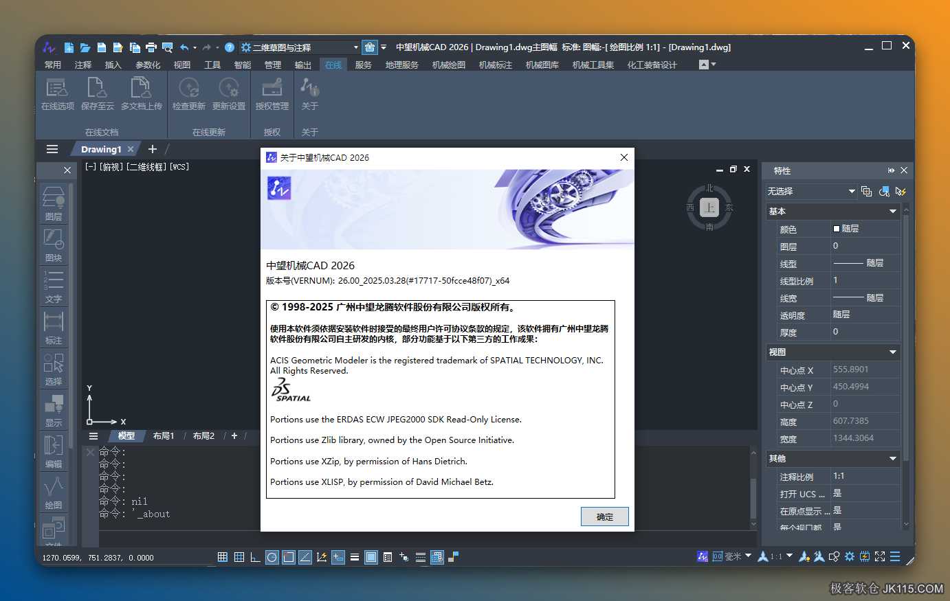Toggle ortho mode in the status bar
The image size is (950, 601).
coord(256,557)
